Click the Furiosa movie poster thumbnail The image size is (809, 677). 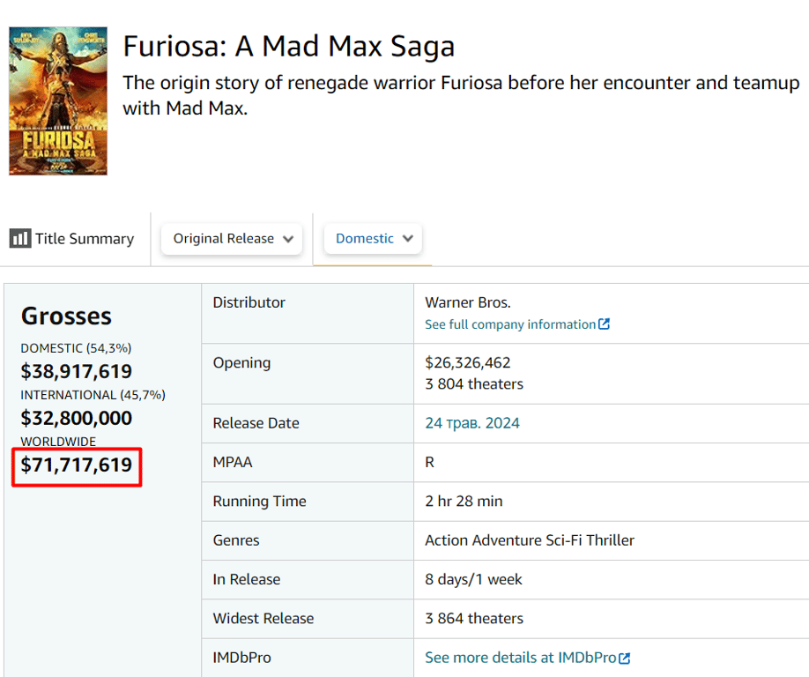click(58, 100)
